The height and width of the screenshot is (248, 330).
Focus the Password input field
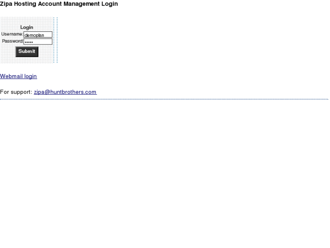click(x=38, y=41)
